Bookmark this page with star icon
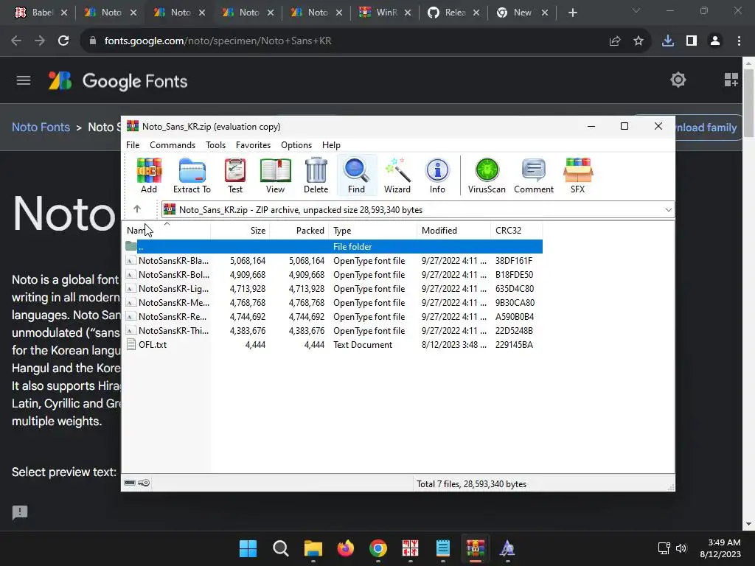The height and width of the screenshot is (566, 755). [639, 41]
